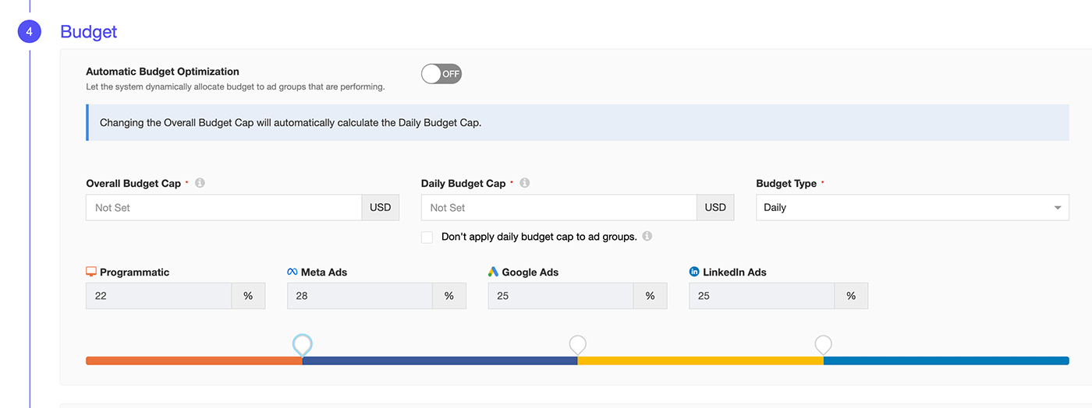Click the Programmatic percentage field
Screen dimensions: 1092x408
[x=158, y=296]
